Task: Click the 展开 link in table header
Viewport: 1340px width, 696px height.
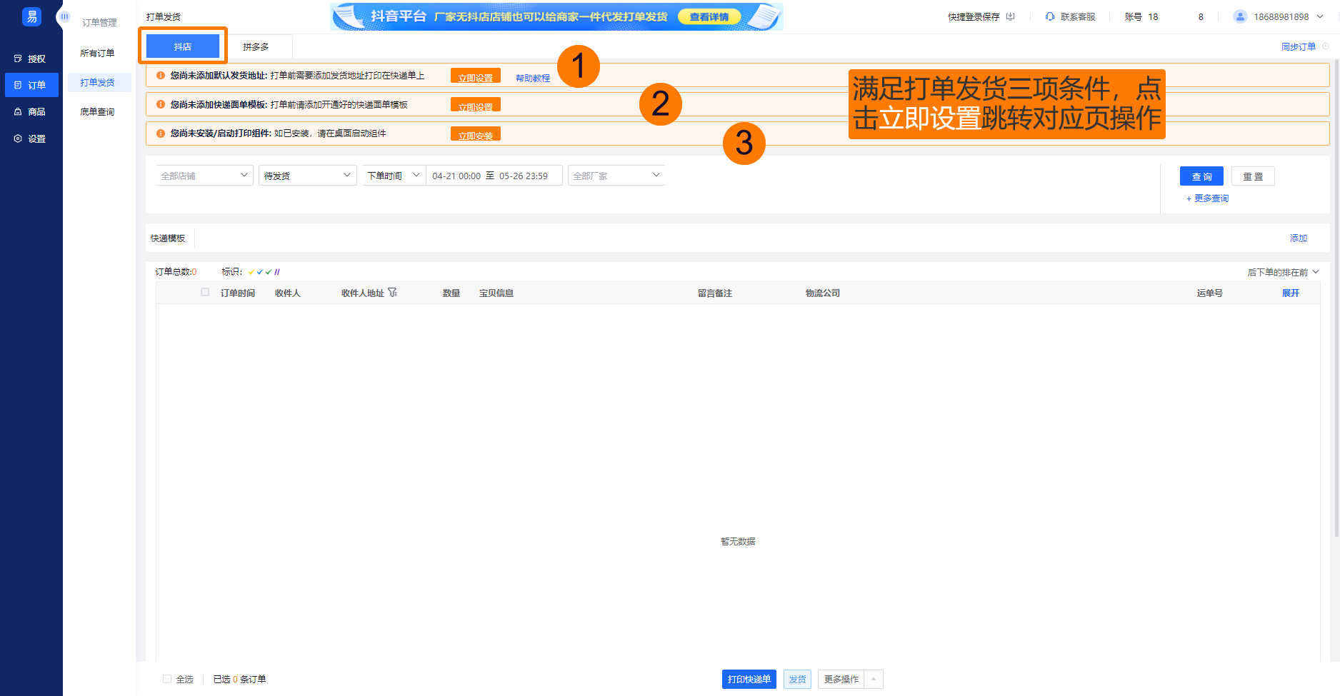Action: (1291, 293)
